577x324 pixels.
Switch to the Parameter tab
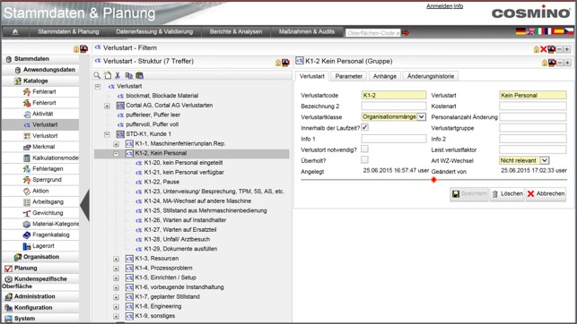[348, 76]
